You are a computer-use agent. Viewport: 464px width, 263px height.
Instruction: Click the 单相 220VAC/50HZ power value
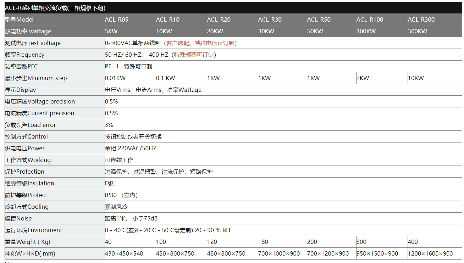[131, 148]
